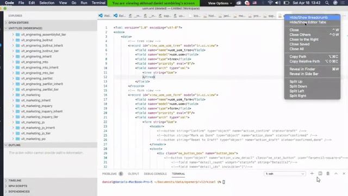Click the new terminal plus icon
This screenshot has height=196, width=348.
point(312,174)
